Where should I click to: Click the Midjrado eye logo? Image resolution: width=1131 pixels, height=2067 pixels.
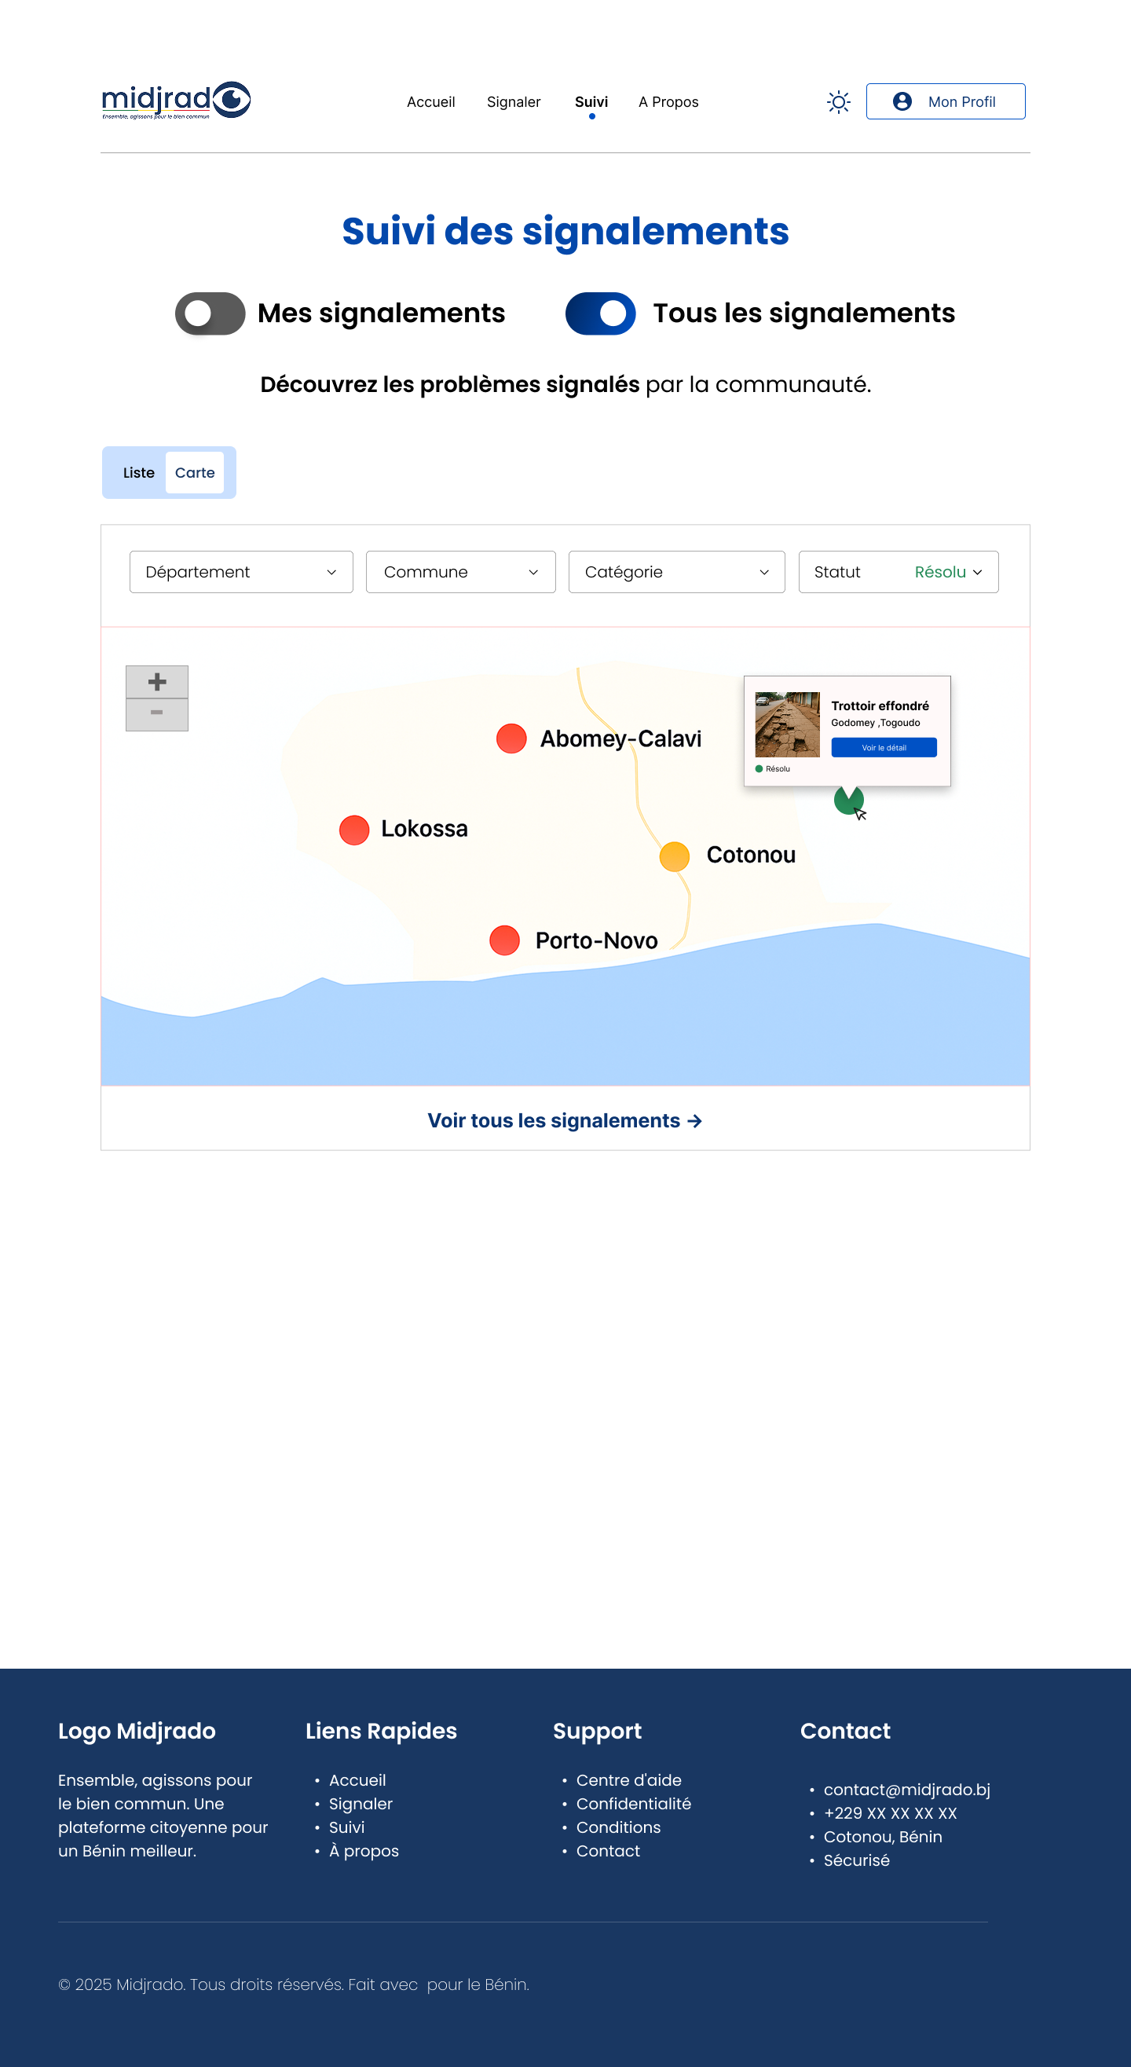tap(176, 101)
